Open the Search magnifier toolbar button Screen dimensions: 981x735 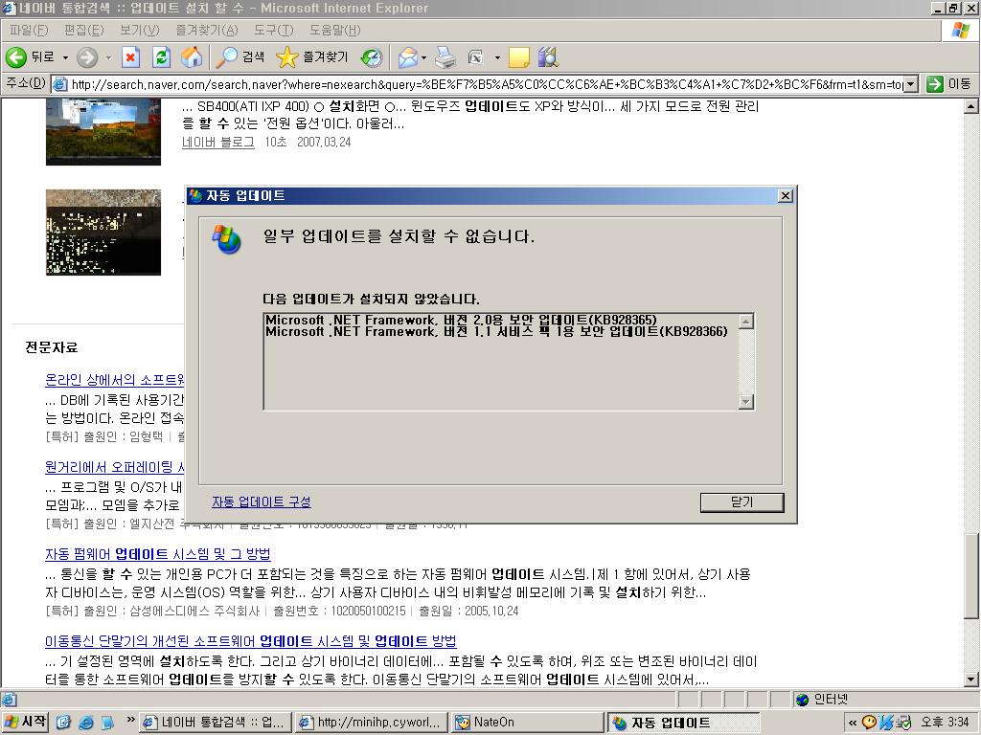point(240,57)
